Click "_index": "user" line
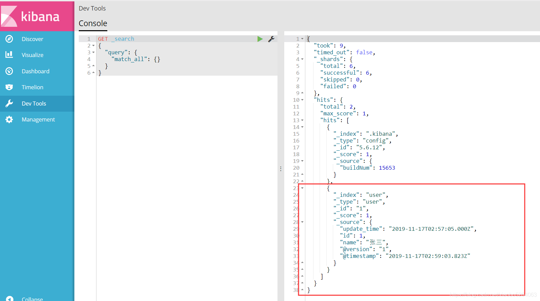Screen dimensions: 540x301 click(361, 195)
